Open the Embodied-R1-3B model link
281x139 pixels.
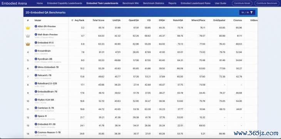click(47, 124)
